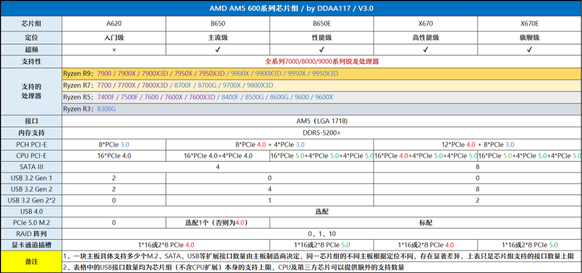Click the 'DDR5-5200+' cell
The height and width of the screenshot is (273, 582).
[322, 133]
